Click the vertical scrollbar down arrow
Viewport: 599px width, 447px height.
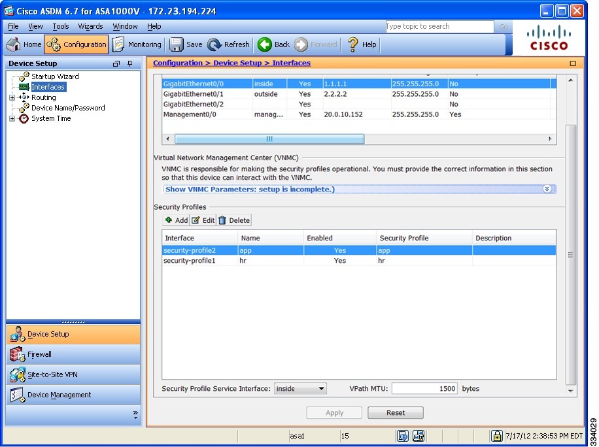click(x=570, y=391)
